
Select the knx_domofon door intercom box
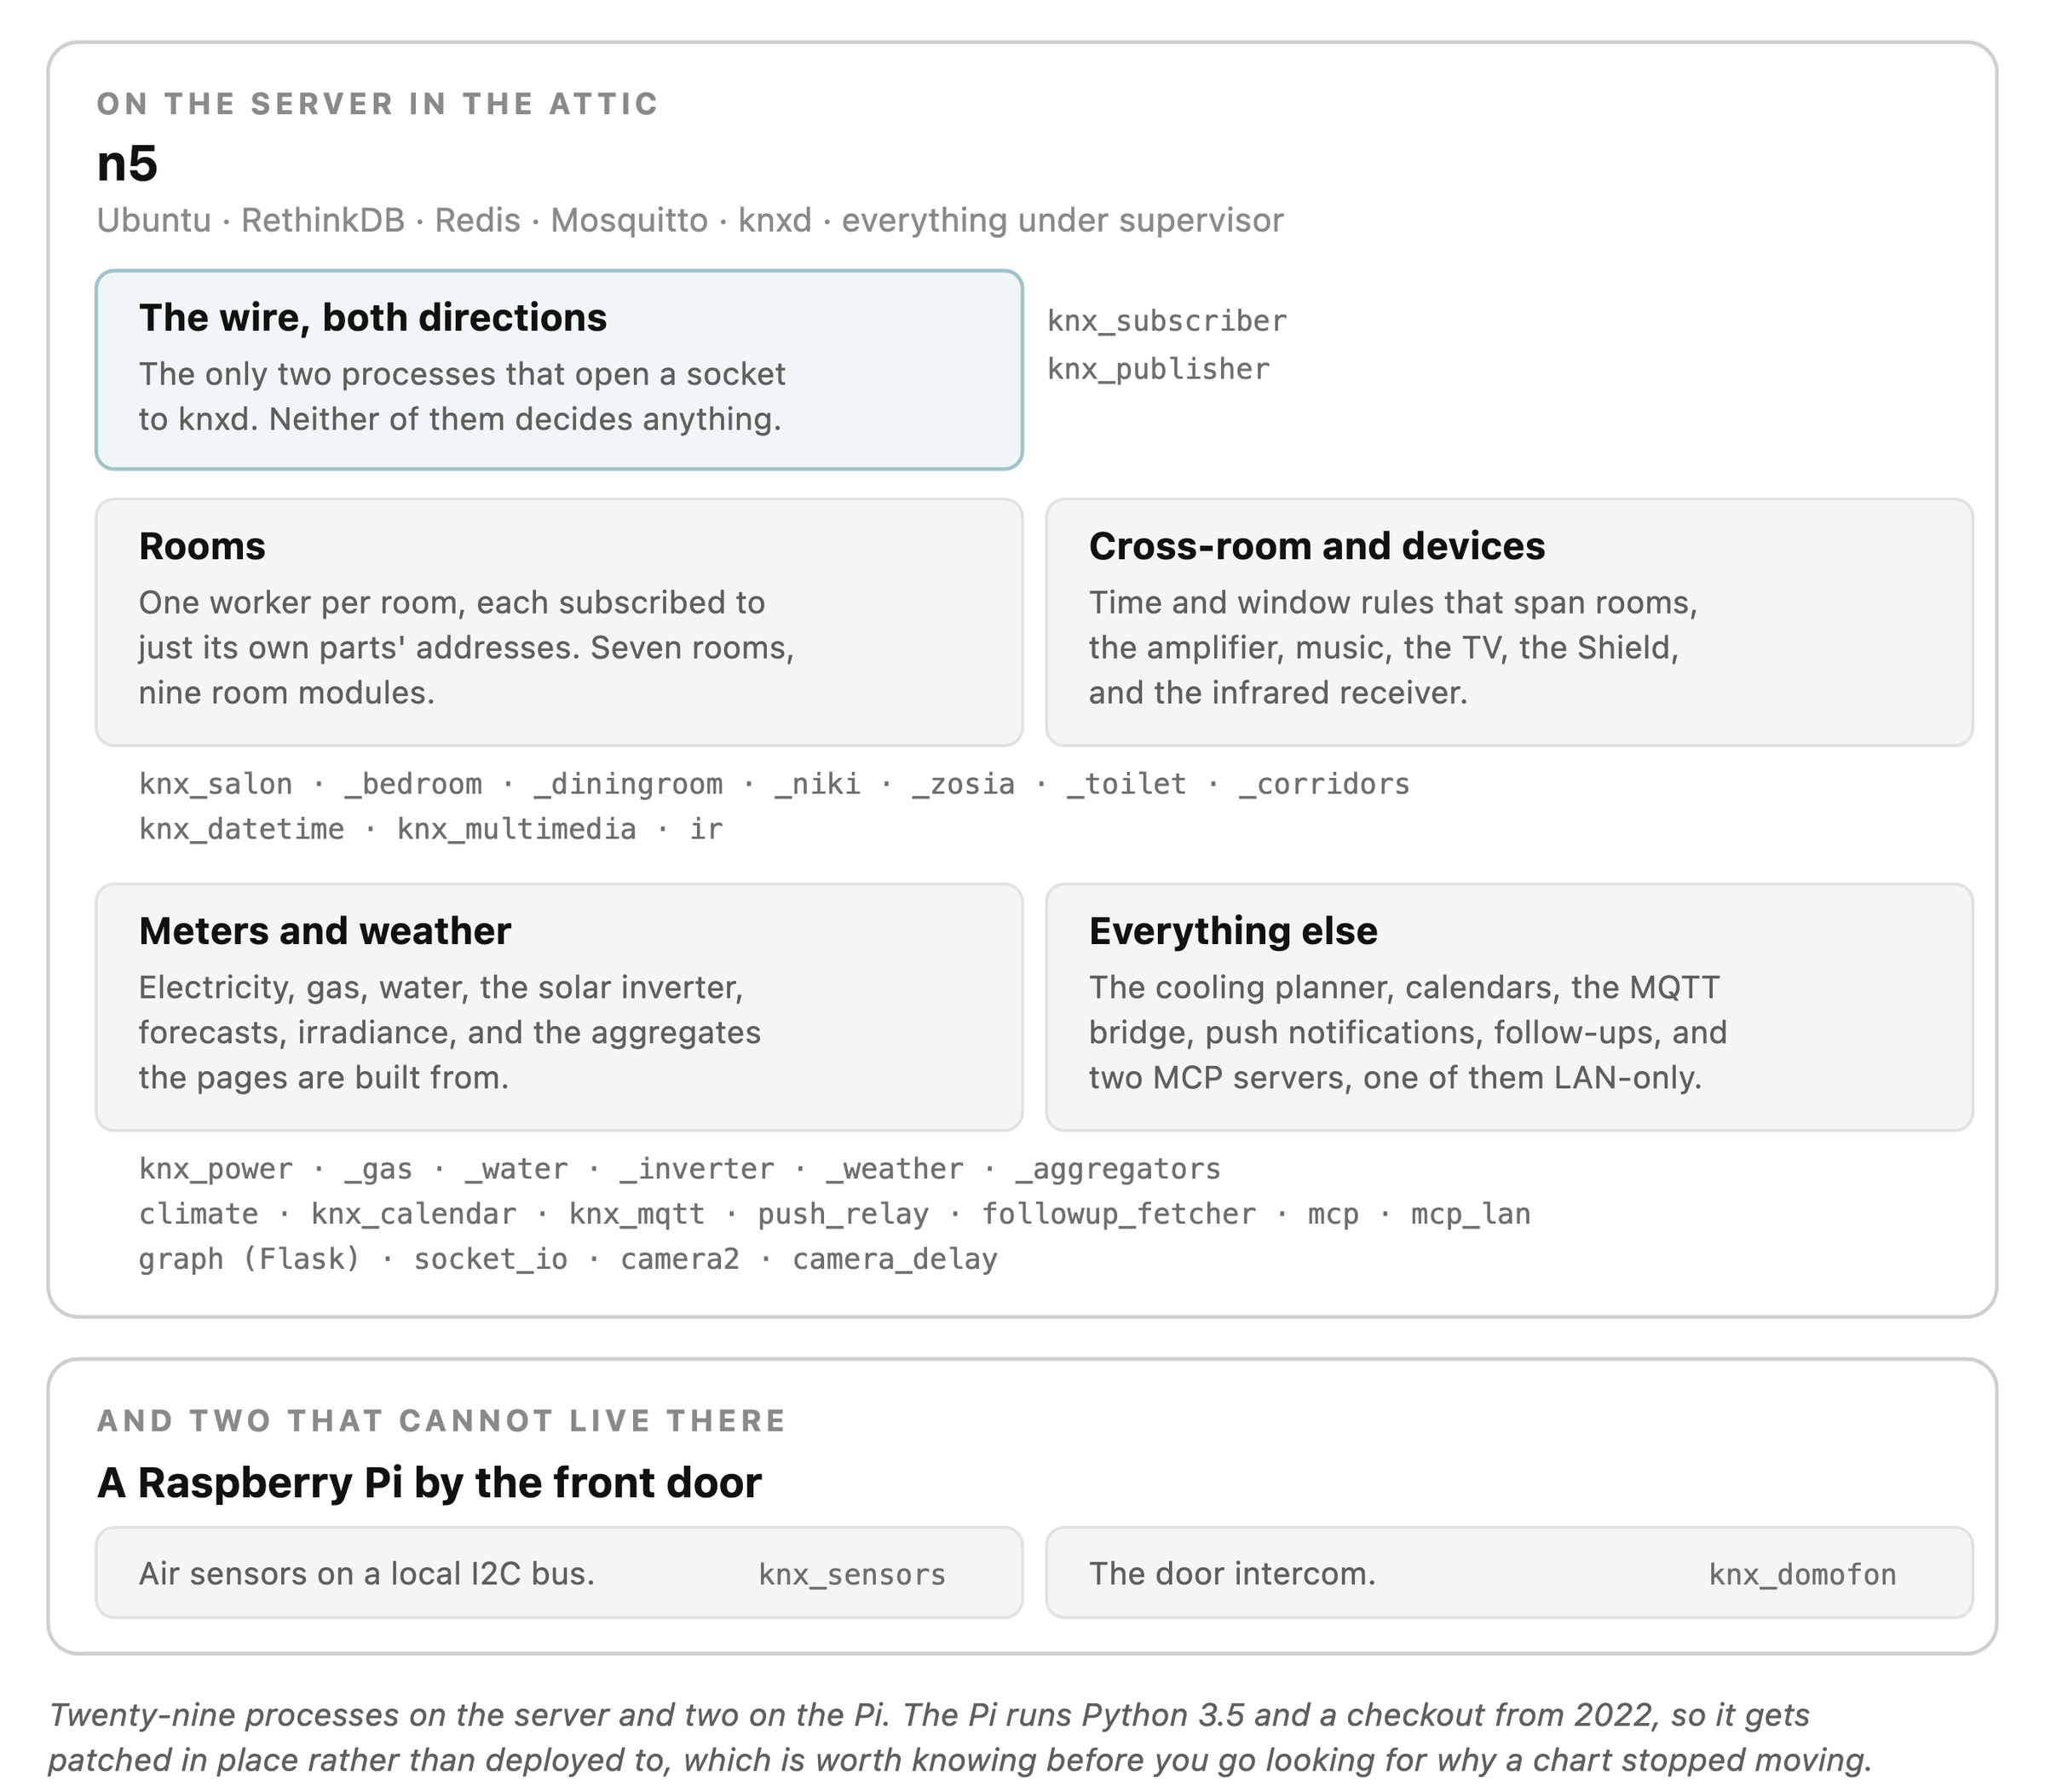(x=1509, y=1572)
